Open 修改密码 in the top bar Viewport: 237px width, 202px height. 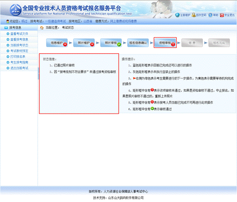click(x=201, y=15)
